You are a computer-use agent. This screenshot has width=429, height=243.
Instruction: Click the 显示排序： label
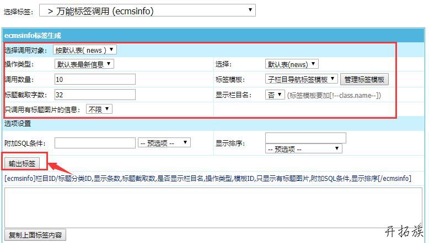pos(230,143)
